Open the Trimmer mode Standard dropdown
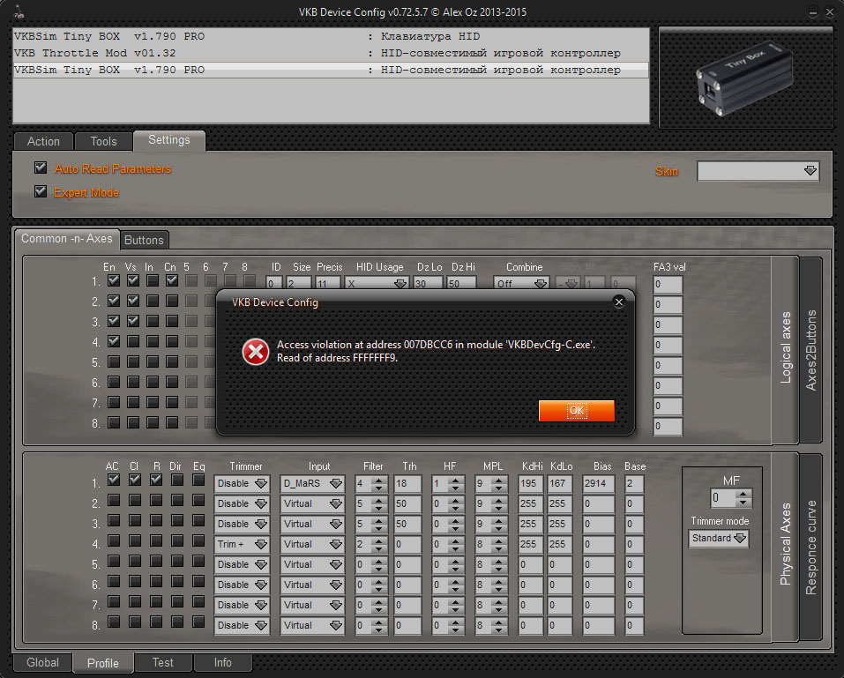The image size is (844, 678). 719,539
